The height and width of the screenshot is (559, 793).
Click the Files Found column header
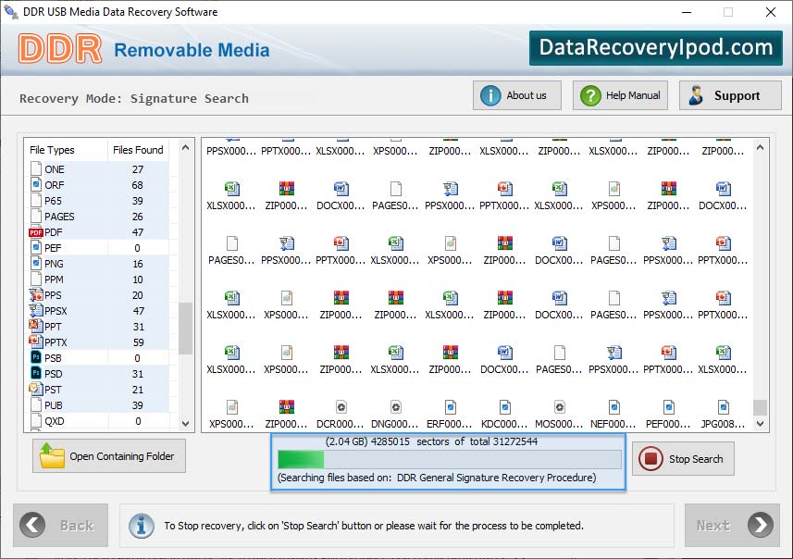138,150
